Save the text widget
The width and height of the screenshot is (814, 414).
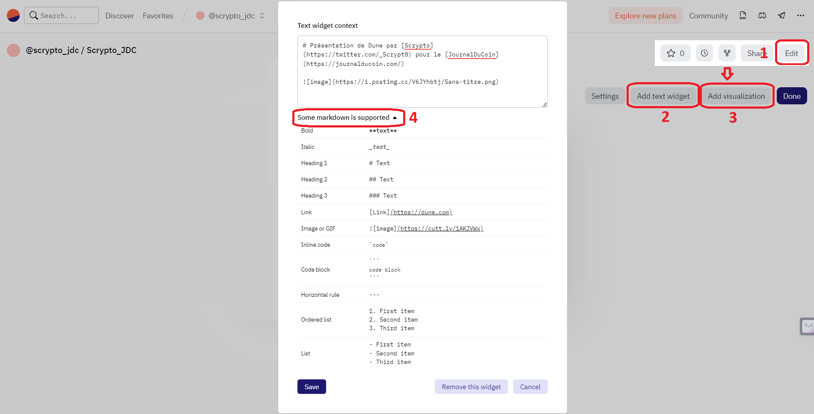point(312,387)
